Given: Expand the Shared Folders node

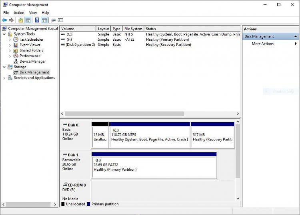Looking at the screenshot, I should [10, 51].
